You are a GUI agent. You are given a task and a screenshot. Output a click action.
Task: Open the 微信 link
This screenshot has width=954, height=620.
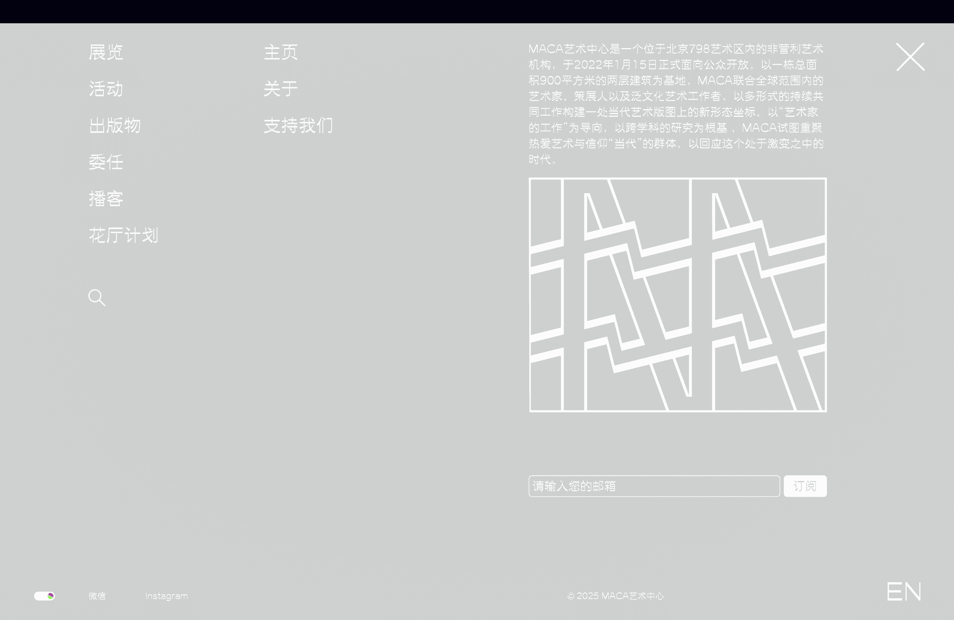point(97,596)
